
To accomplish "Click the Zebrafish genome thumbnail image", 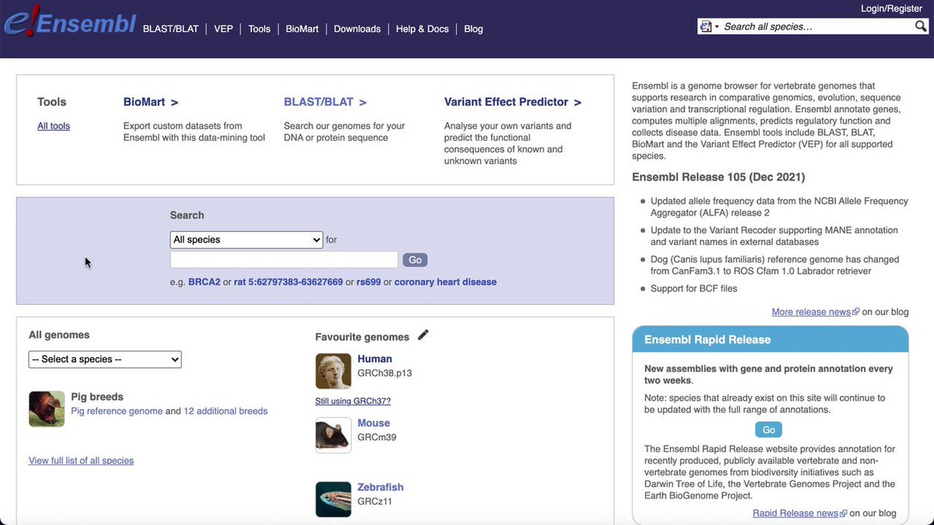I will (x=333, y=499).
